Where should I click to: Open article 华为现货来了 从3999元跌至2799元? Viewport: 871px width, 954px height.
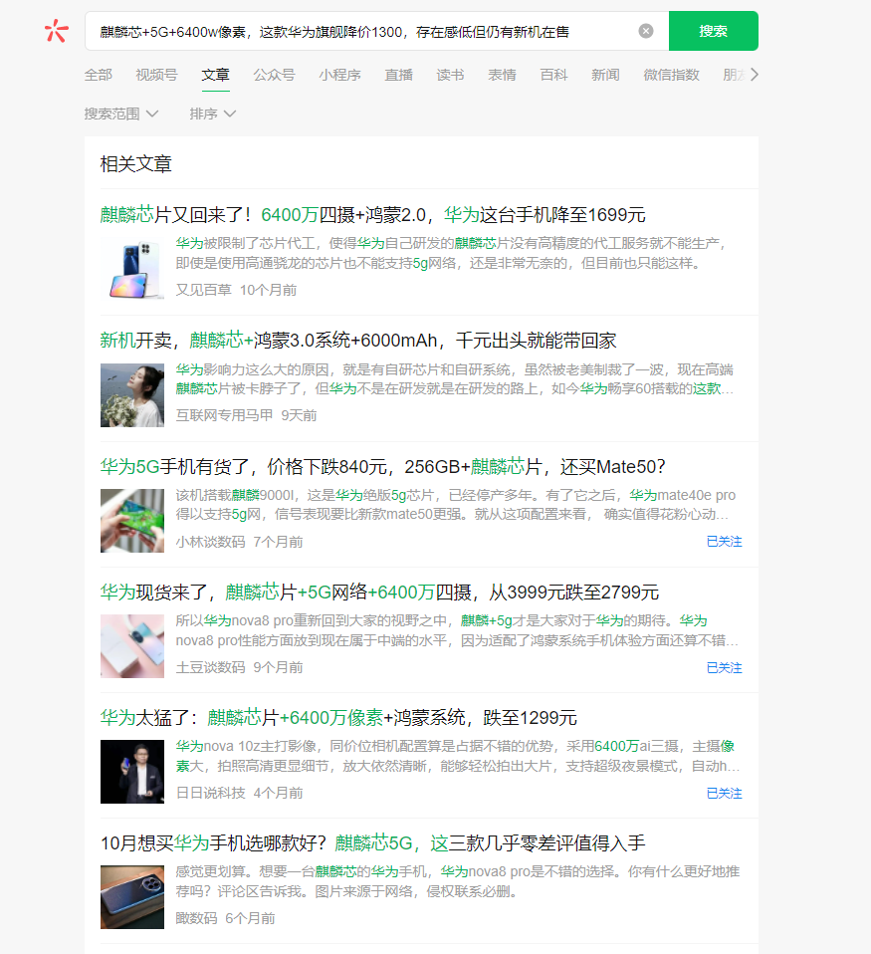click(379, 592)
